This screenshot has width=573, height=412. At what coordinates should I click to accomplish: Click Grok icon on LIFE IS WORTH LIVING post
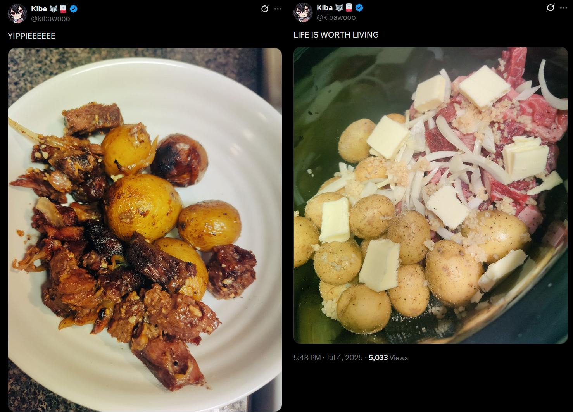point(551,8)
